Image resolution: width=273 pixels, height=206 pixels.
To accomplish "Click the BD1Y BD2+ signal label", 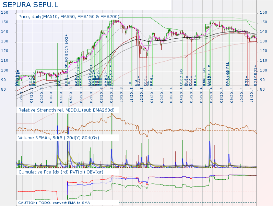I will [x=255, y=76].
